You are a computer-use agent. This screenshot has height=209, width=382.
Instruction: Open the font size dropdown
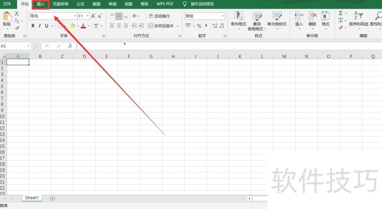87,16
